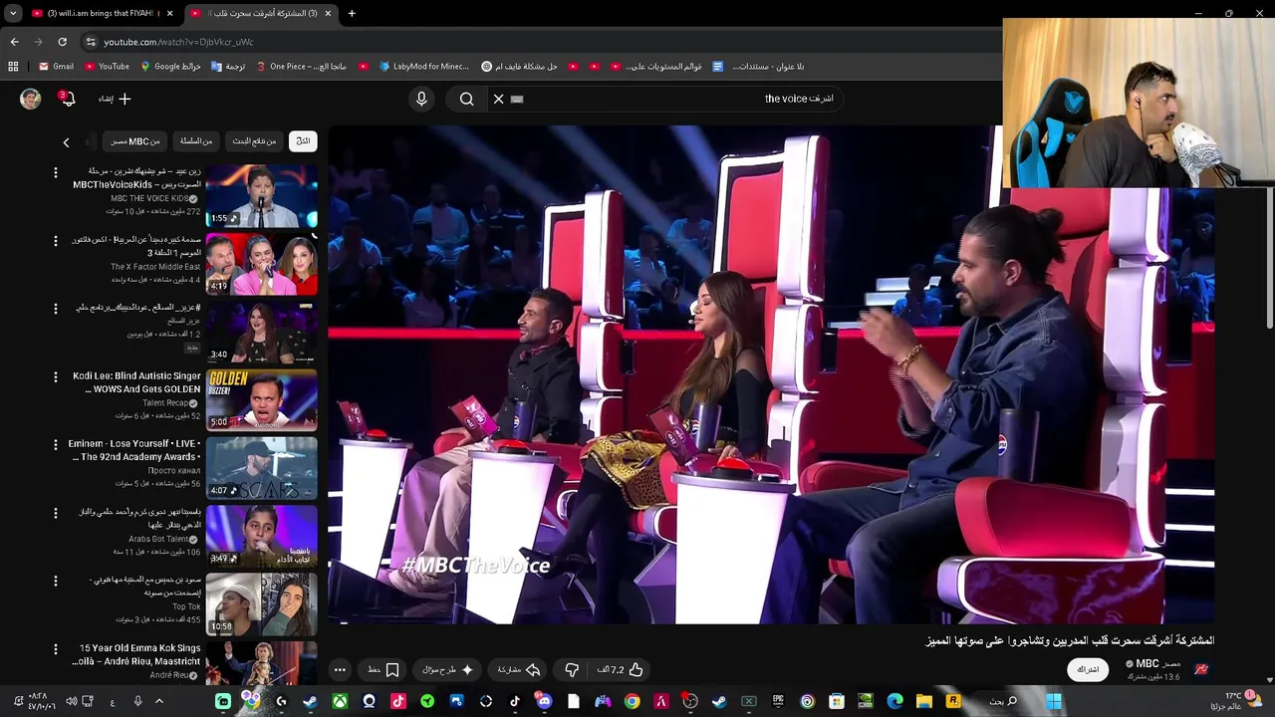Open the Kodi Lee Golden Buzzer thumbnail
This screenshot has width=1275, height=717.
(262, 400)
